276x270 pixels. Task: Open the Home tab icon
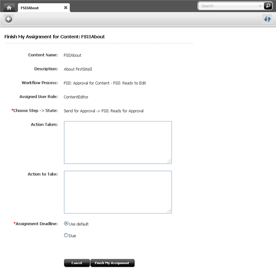pos(9,8)
